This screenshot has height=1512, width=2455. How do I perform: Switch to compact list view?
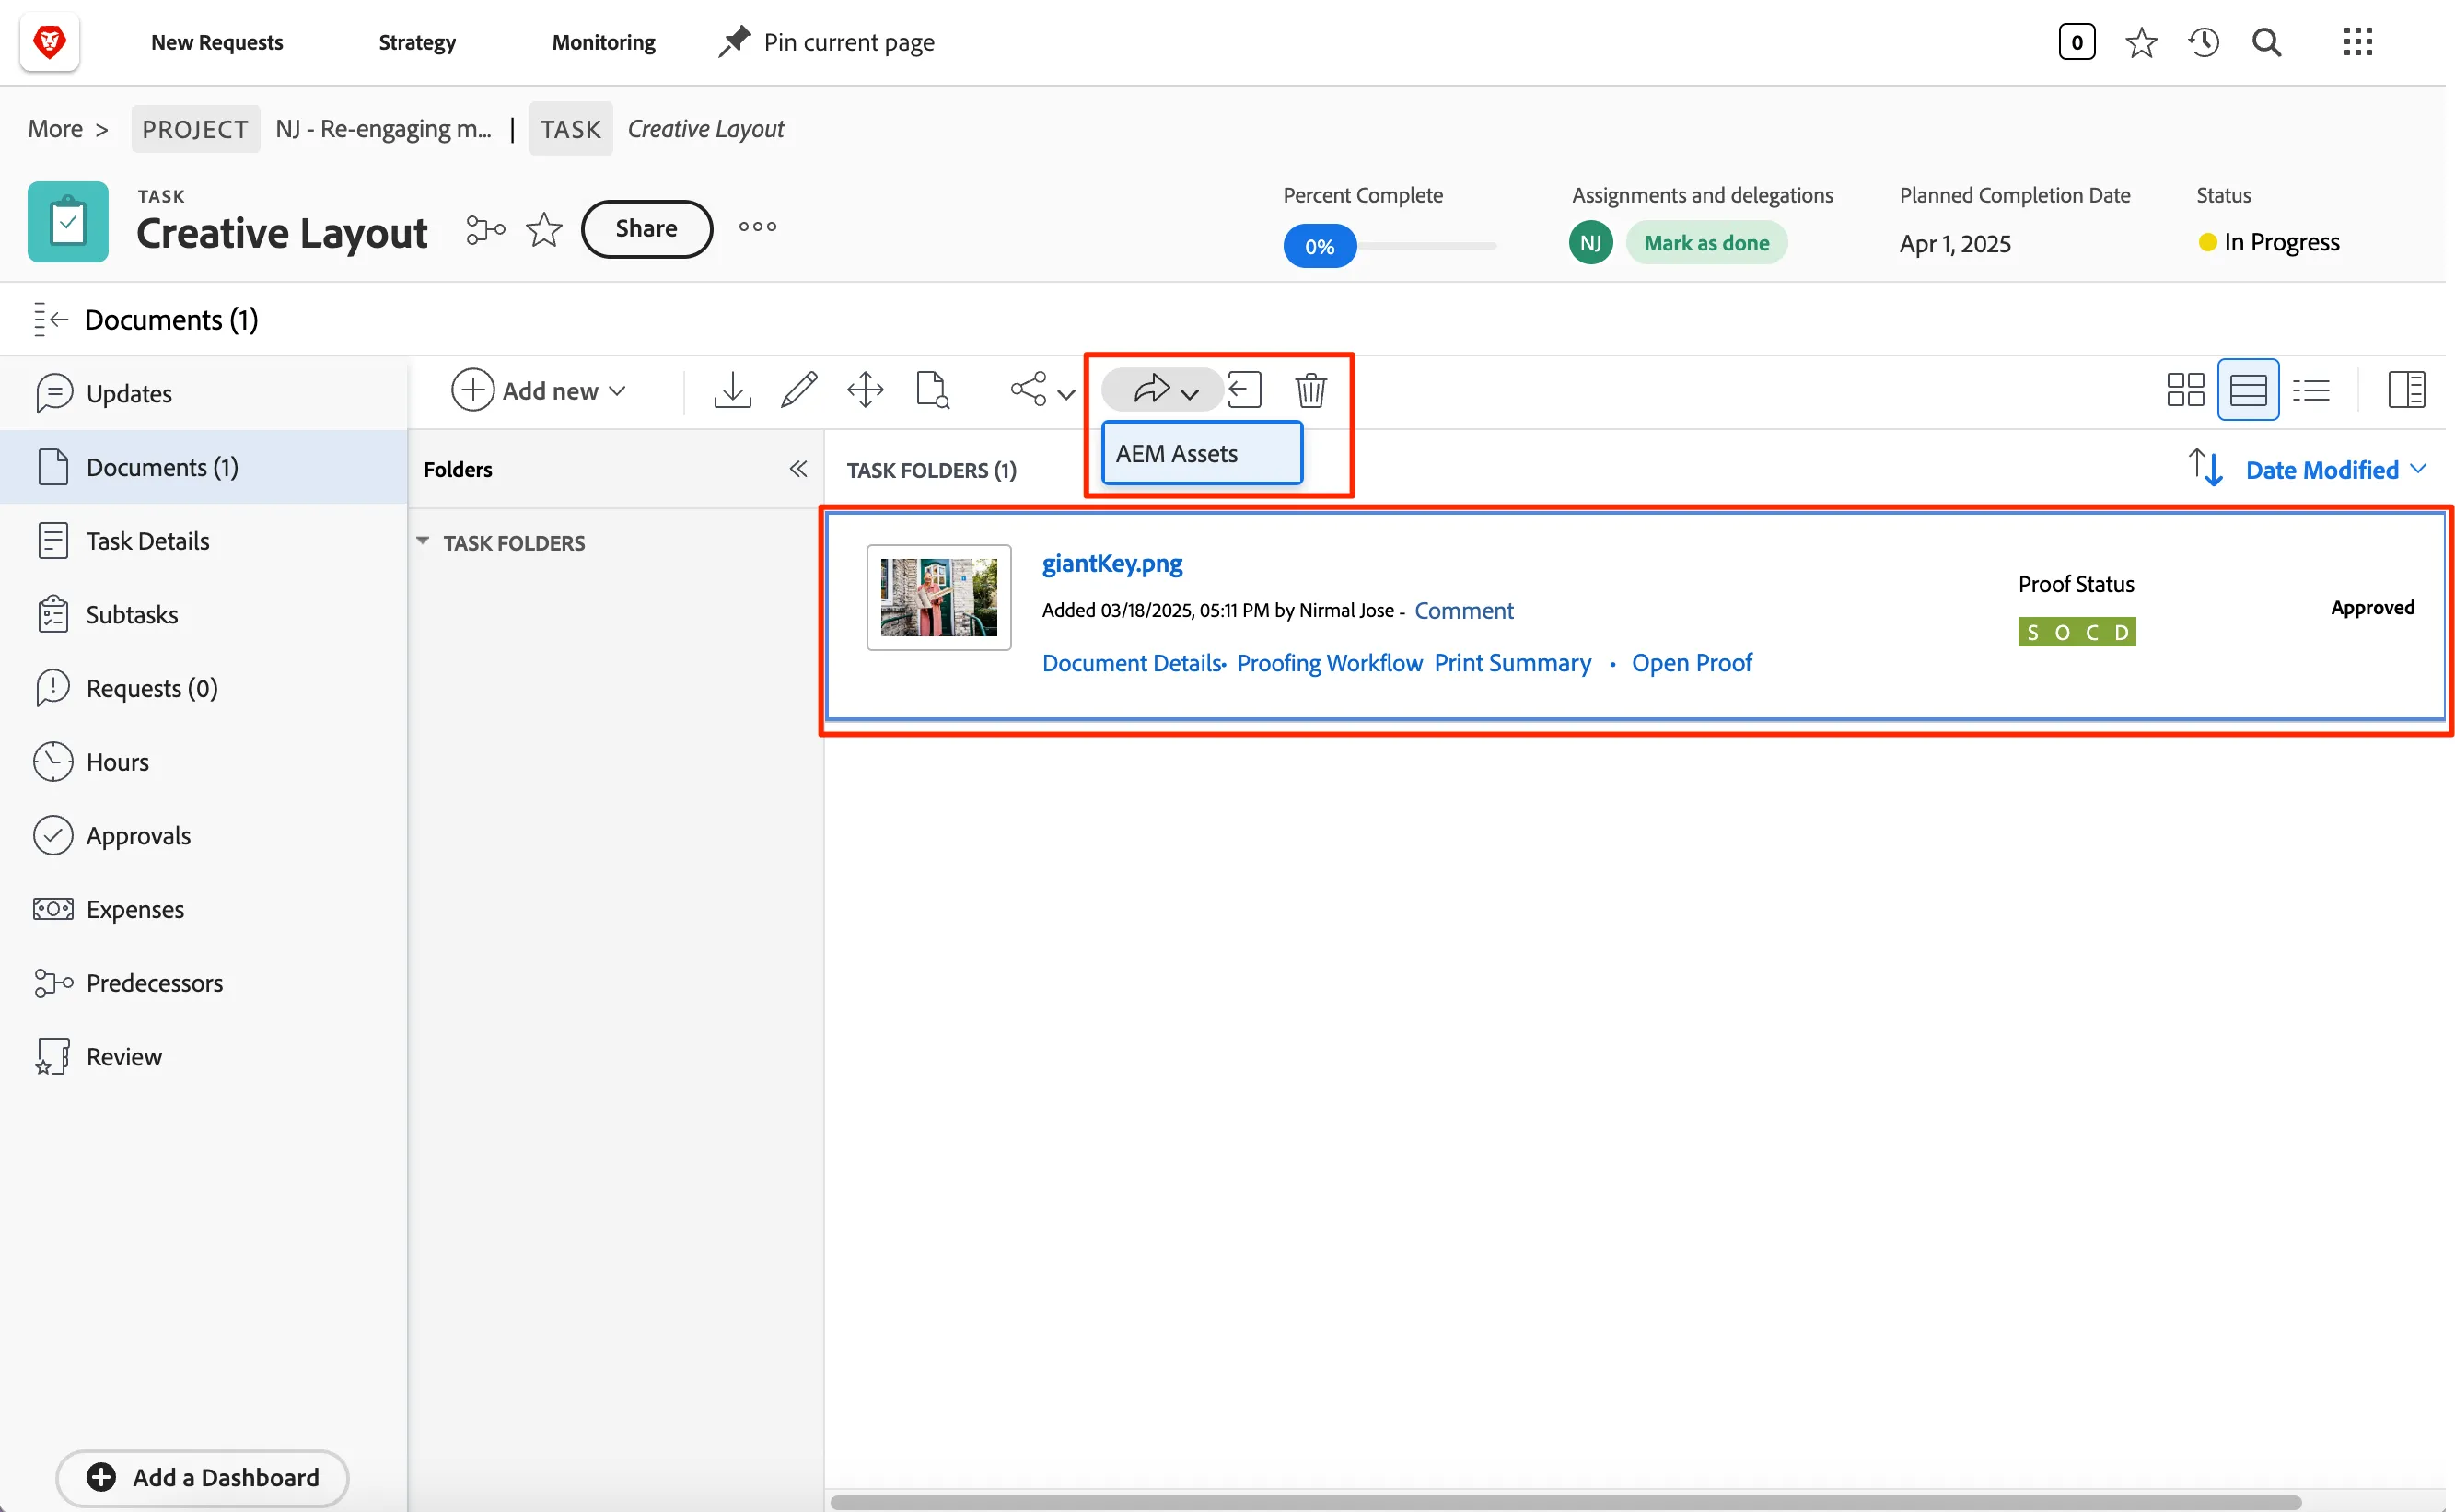pyautogui.click(x=2311, y=390)
